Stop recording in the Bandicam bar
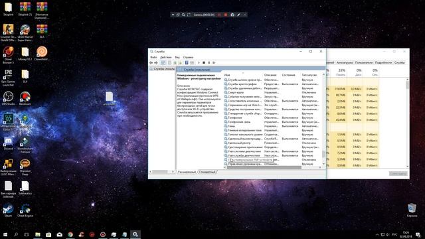This screenshot has height=239, width=425. click(226, 15)
